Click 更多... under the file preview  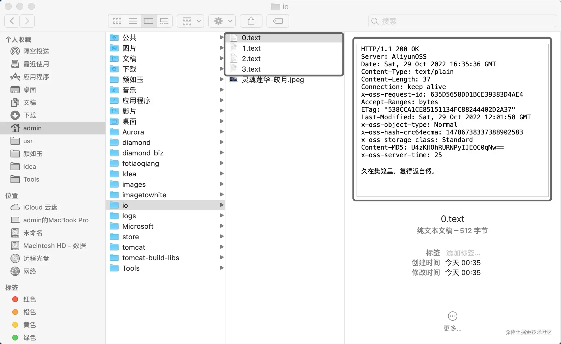click(x=452, y=329)
